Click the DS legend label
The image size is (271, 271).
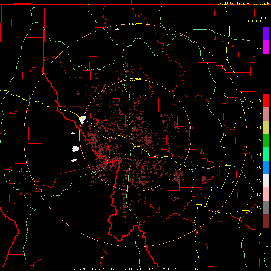[x=258, y=181]
